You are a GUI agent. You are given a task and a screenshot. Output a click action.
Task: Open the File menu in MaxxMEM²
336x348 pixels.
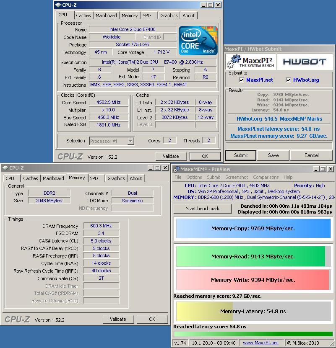(x=178, y=177)
